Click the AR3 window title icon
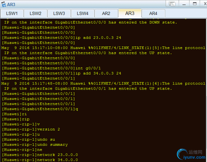The height and width of the screenshot is (162, 207). coord(4,4)
